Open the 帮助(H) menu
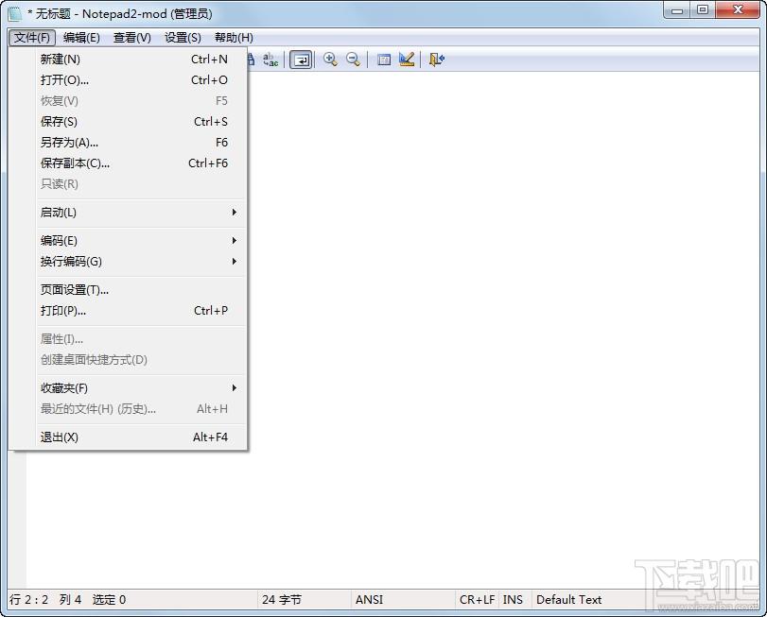Viewport: 767px width, 617px height. click(x=234, y=38)
